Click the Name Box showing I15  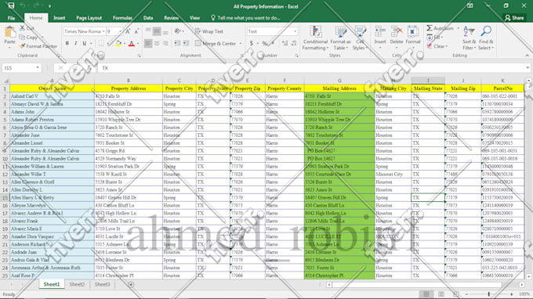tap(21, 68)
